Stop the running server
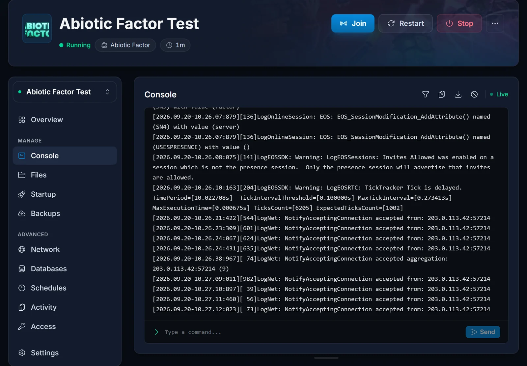 459,23
